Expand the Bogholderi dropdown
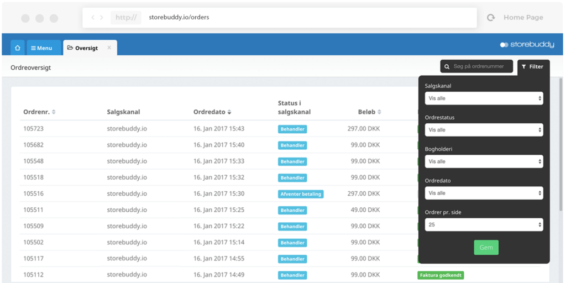 click(484, 161)
